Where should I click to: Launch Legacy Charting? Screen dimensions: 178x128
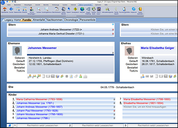point(88,9)
